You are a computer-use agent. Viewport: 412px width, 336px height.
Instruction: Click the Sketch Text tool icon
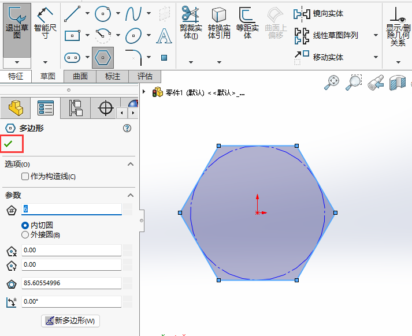(164, 36)
